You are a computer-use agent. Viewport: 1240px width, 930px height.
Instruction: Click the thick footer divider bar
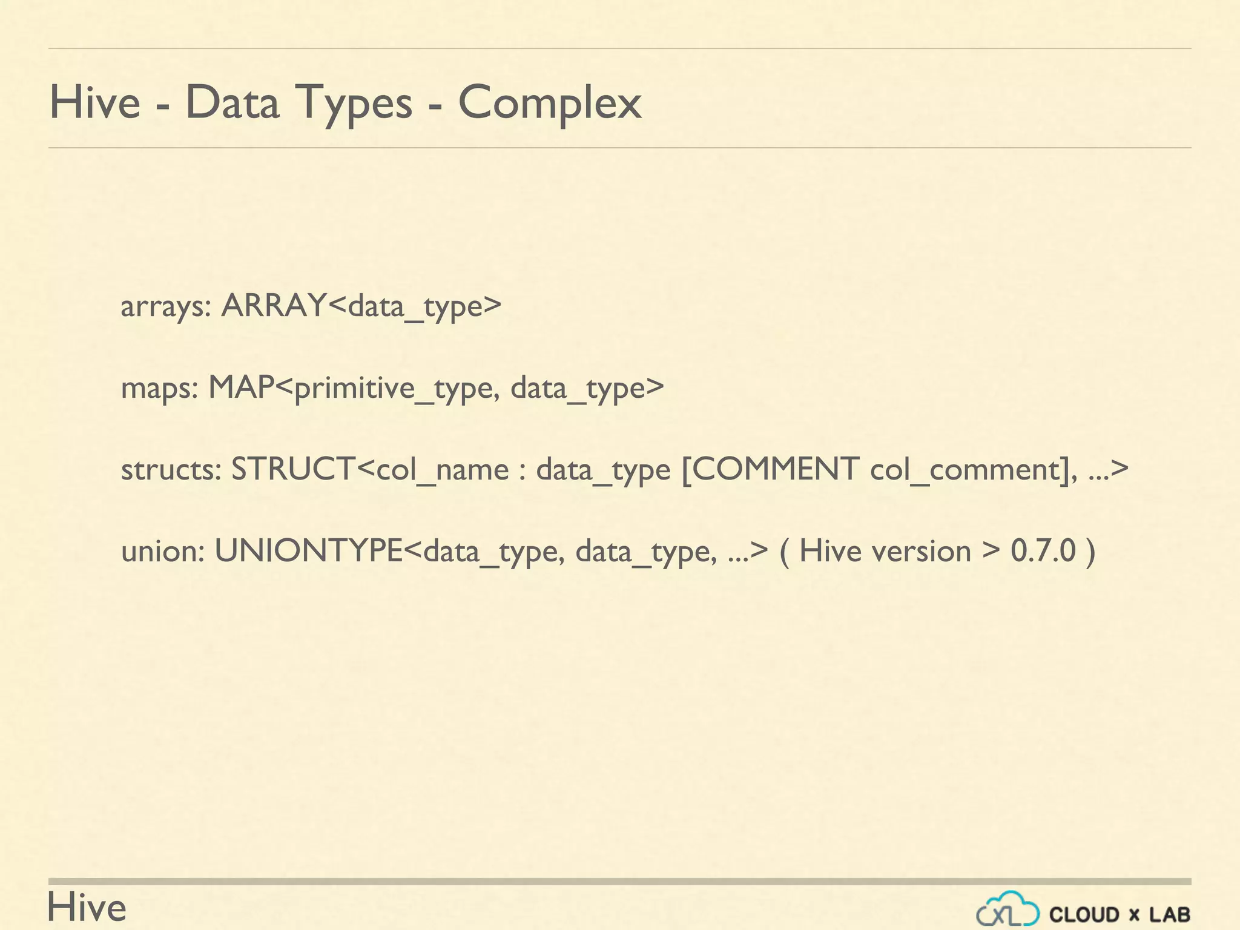[619, 882]
